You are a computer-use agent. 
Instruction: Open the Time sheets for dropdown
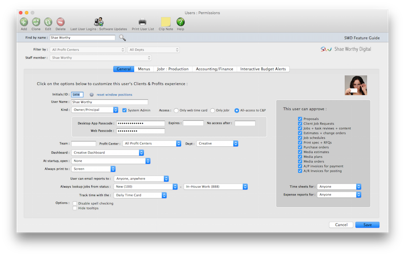(339, 186)
